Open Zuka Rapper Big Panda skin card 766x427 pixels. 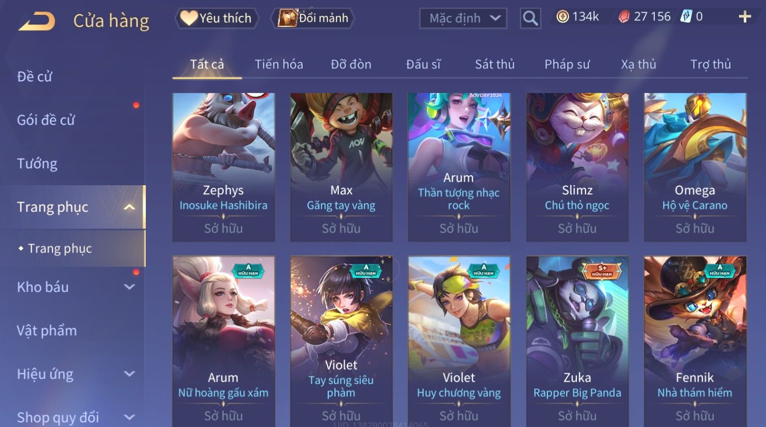click(577, 341)
